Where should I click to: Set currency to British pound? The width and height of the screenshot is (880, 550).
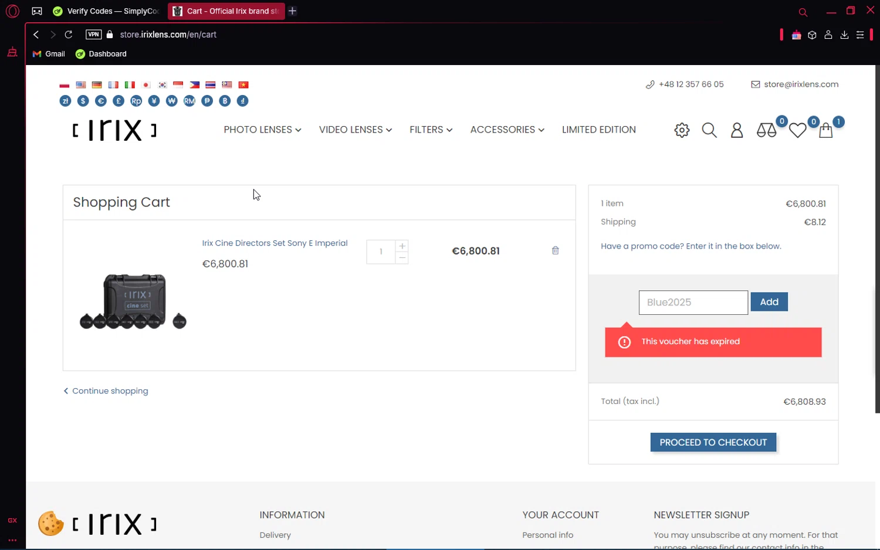point(119,101)
